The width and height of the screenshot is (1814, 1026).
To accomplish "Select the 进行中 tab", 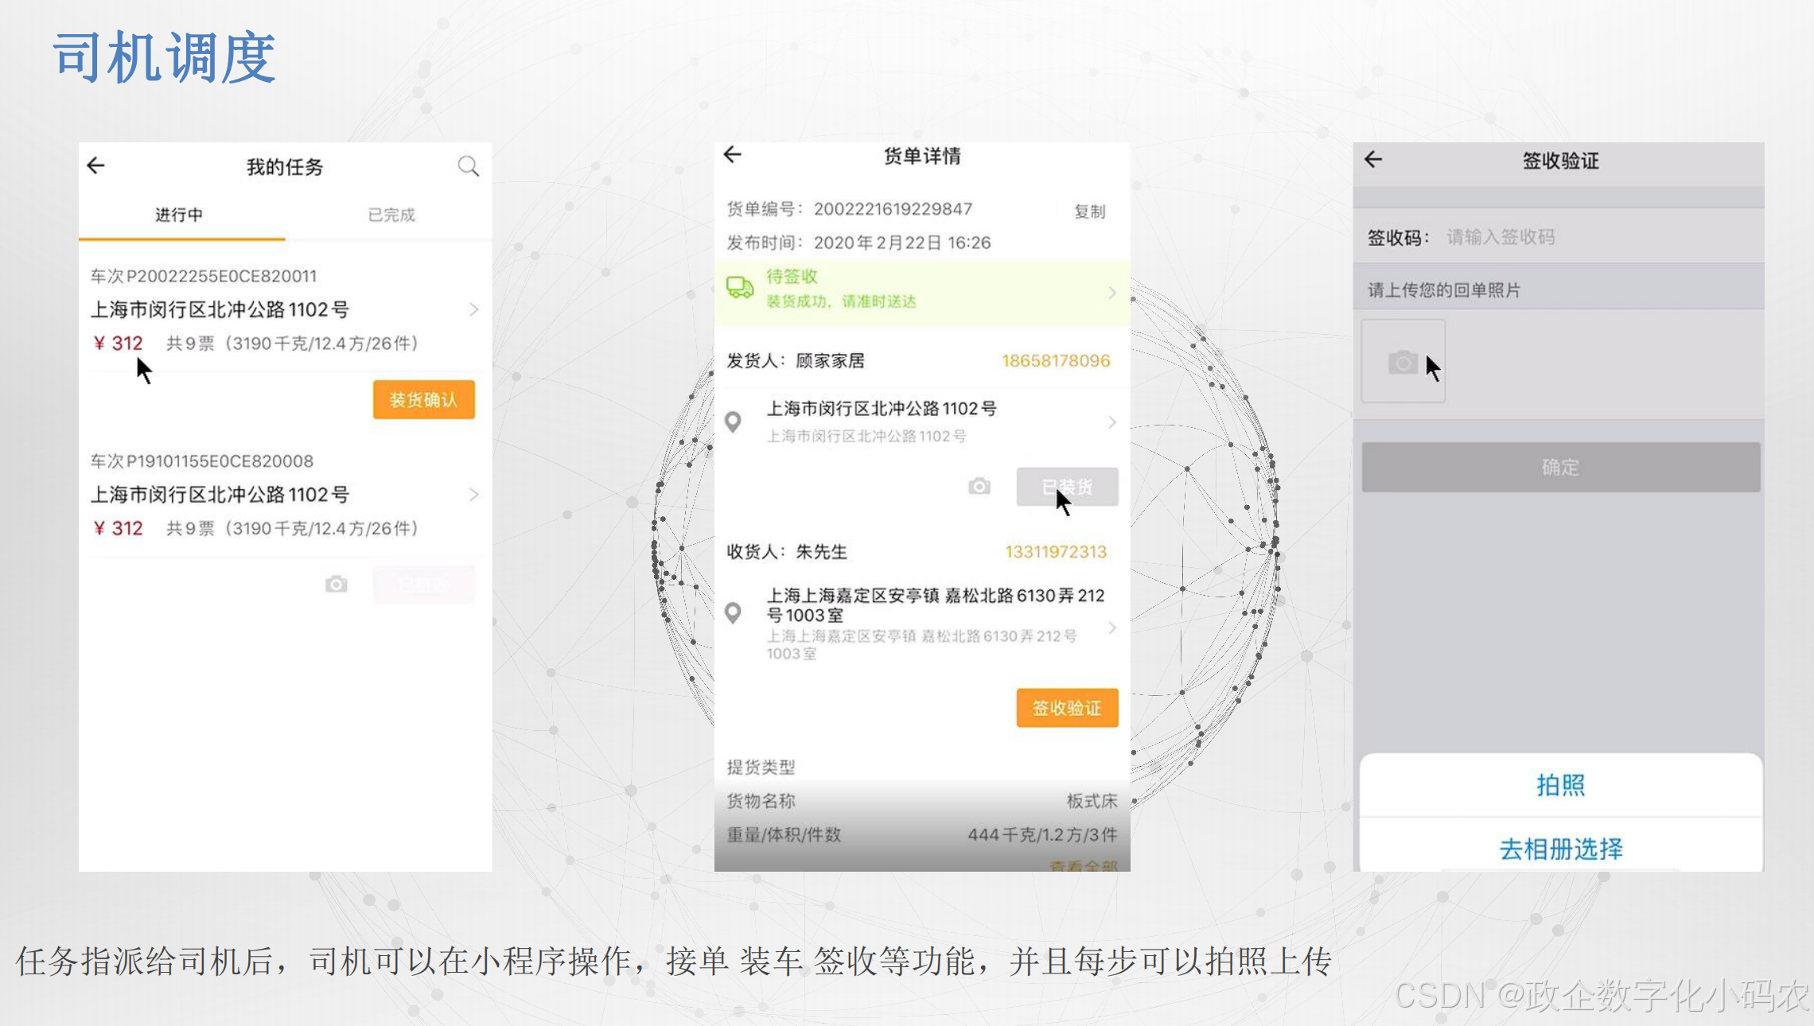I will point(179,215).
